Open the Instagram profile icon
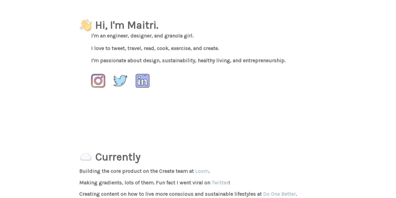The image size is (396, 198). point(98,81)
